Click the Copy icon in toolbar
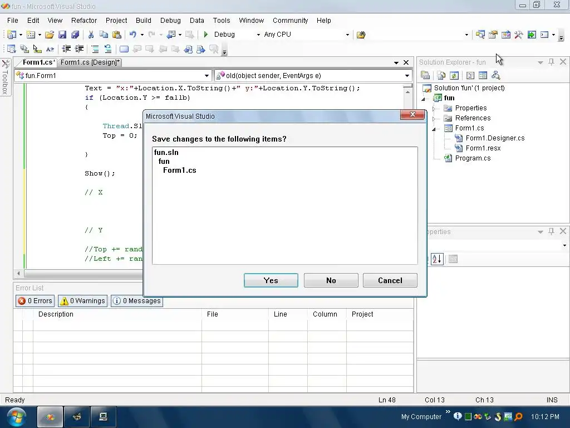 [104, 35]
